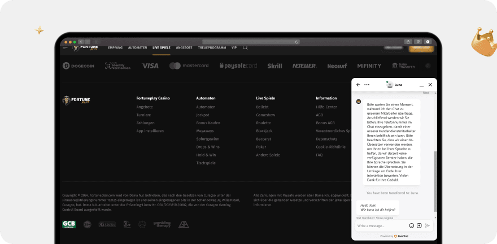Image resolution: width=497 pixels, height=244 pixels.
Task: Switch to the Live Spiele nav tab
Action: pyautogui.click(x=161, y=47)
